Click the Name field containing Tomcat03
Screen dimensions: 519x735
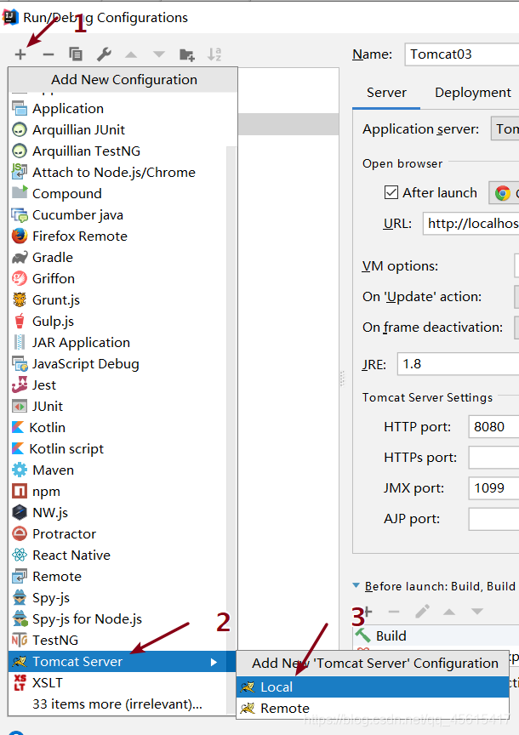coord(462,54)
